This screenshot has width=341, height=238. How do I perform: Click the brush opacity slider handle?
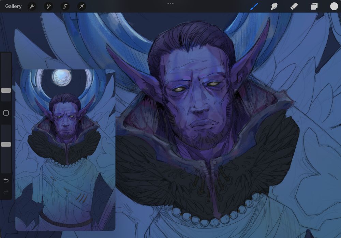pos(6,144)
